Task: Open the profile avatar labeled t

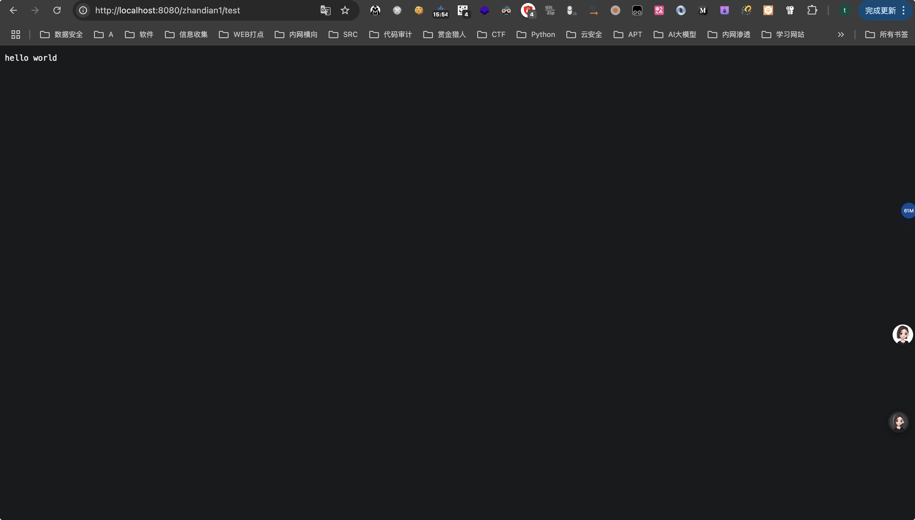Action: 845,10
